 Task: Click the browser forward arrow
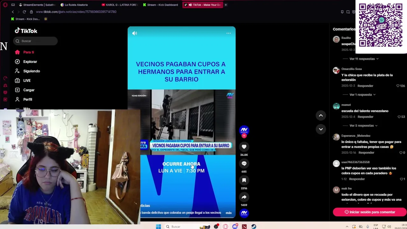[x=18, y=12]
